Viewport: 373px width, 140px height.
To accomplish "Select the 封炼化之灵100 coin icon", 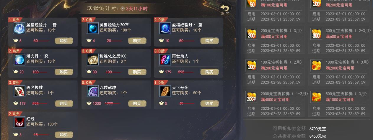I will pos(92,60).
